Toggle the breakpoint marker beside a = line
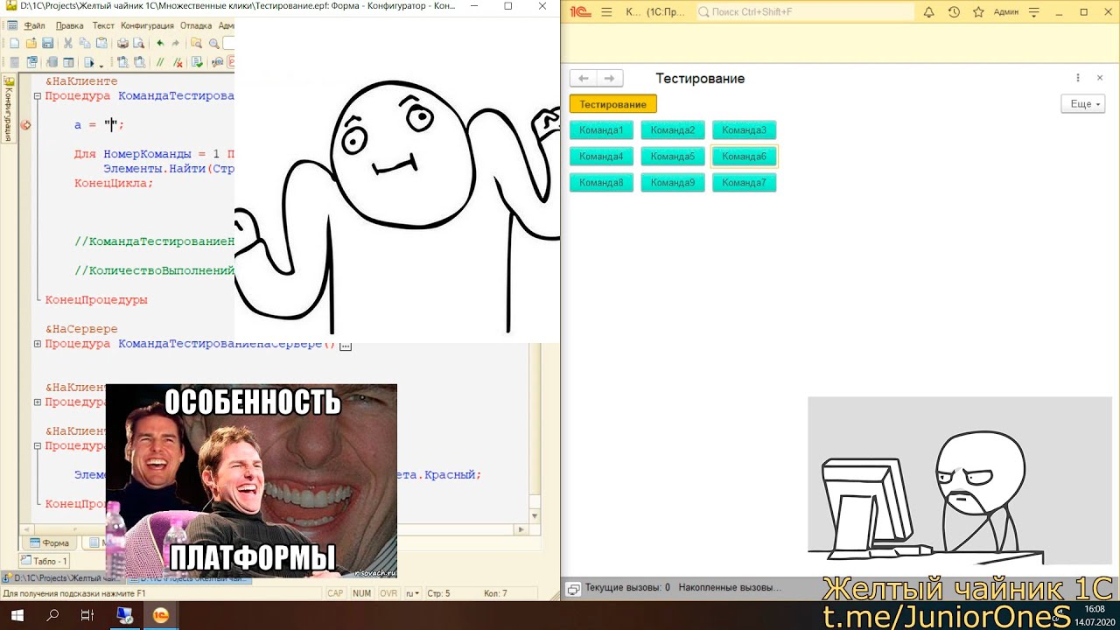The height and width of the screenshot is (630, 1120). click(25, 125)
